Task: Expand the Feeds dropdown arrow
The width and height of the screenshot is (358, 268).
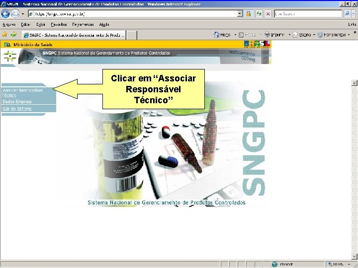Action: 261,35
